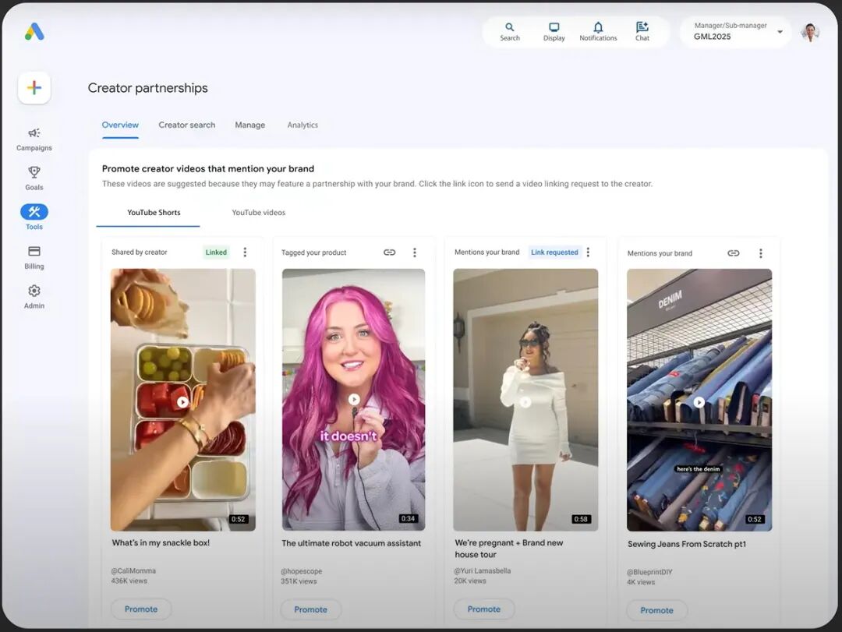Viewport: 842px width, 632px height.
Task: Open Goals in the sidebar
Action: (x=34, y=178)
